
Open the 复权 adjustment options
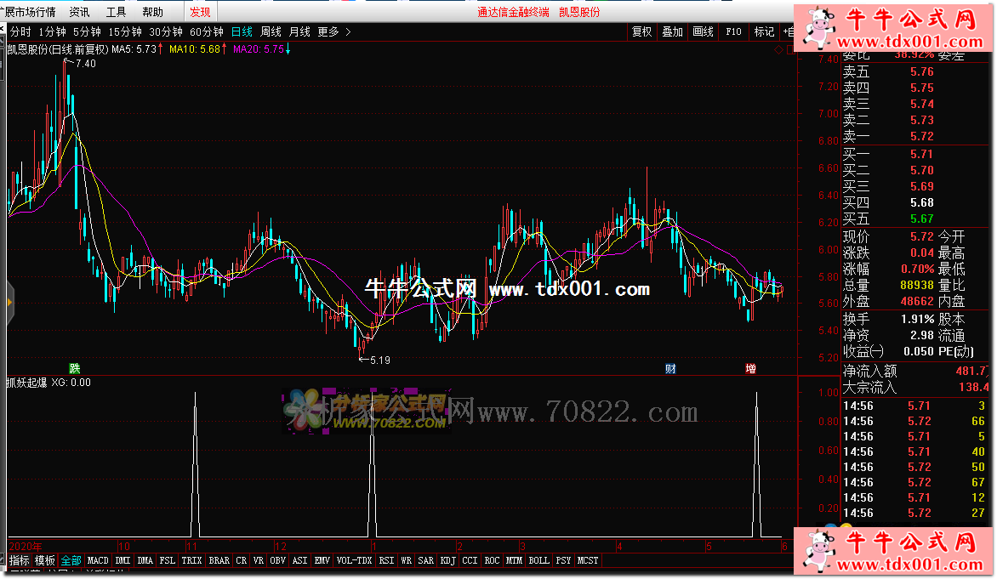click(x=641, y=31)
